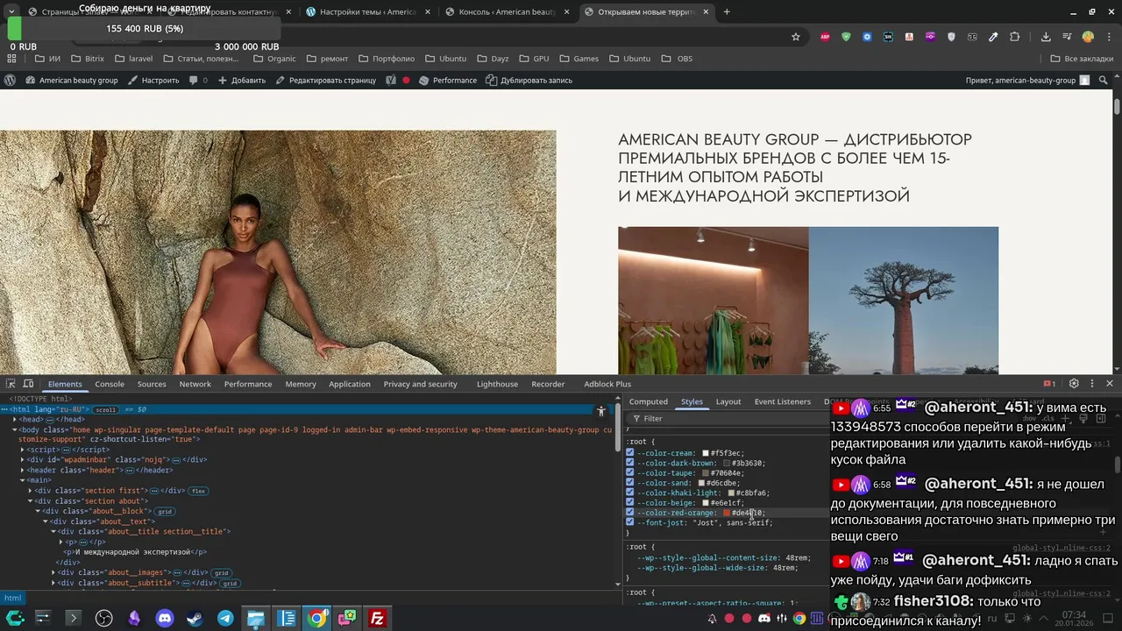Open the browser extensions puzzle icon
This screenshot has height=631, width=1122.
point(1015,37)
